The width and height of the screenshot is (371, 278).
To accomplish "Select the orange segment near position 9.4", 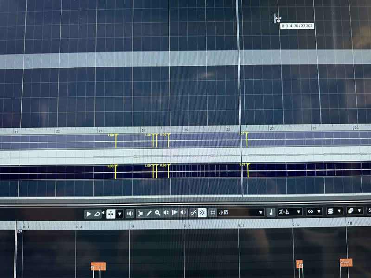I will [x=300, y=264].
